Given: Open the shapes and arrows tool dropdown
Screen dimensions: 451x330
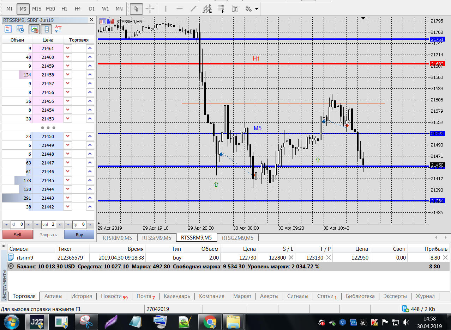Looking at the screenshot, I should (x=252, y=8).
